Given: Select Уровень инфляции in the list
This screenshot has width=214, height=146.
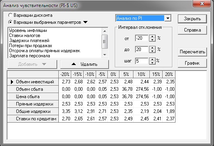Looking at the screenshot, I should pos(28,30).
